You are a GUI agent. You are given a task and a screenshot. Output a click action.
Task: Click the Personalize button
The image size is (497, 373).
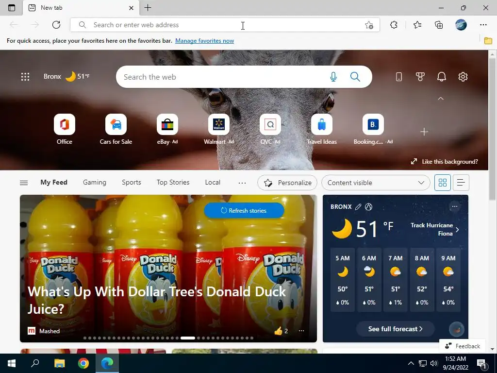287,183
